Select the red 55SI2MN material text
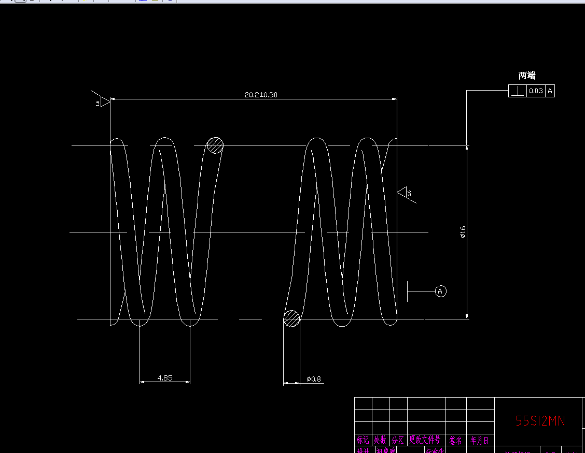This screenshot has width=585, height=453. click(540, 421)
